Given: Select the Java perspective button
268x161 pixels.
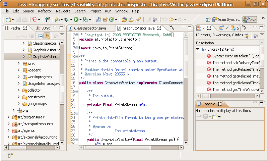Looking at the screenshot, I should coord(250,19).
